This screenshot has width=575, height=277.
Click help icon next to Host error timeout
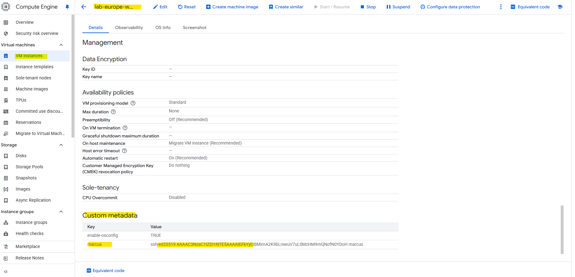pyautogui.click(x=124, y=151)
